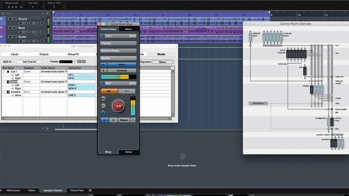
Task: Mute the Guitar track
Action: [x=10, y=36]
